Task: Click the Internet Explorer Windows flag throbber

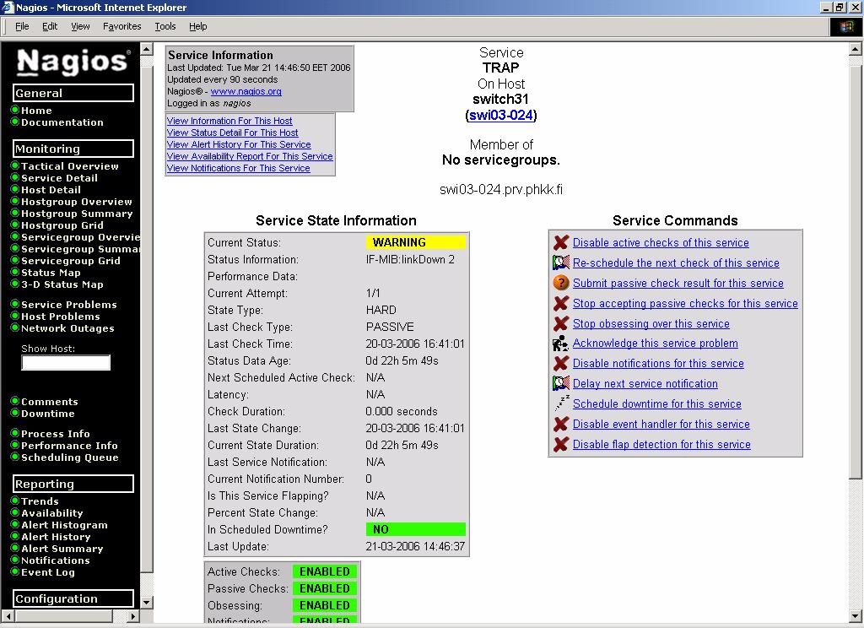Action: click(845, 26)
